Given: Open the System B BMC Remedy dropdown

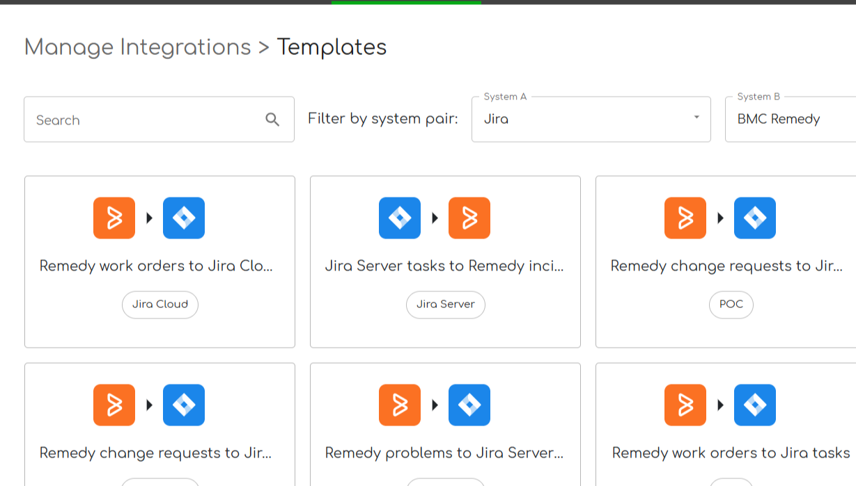Looking at the screenshot, I should [x=787, y=119].
